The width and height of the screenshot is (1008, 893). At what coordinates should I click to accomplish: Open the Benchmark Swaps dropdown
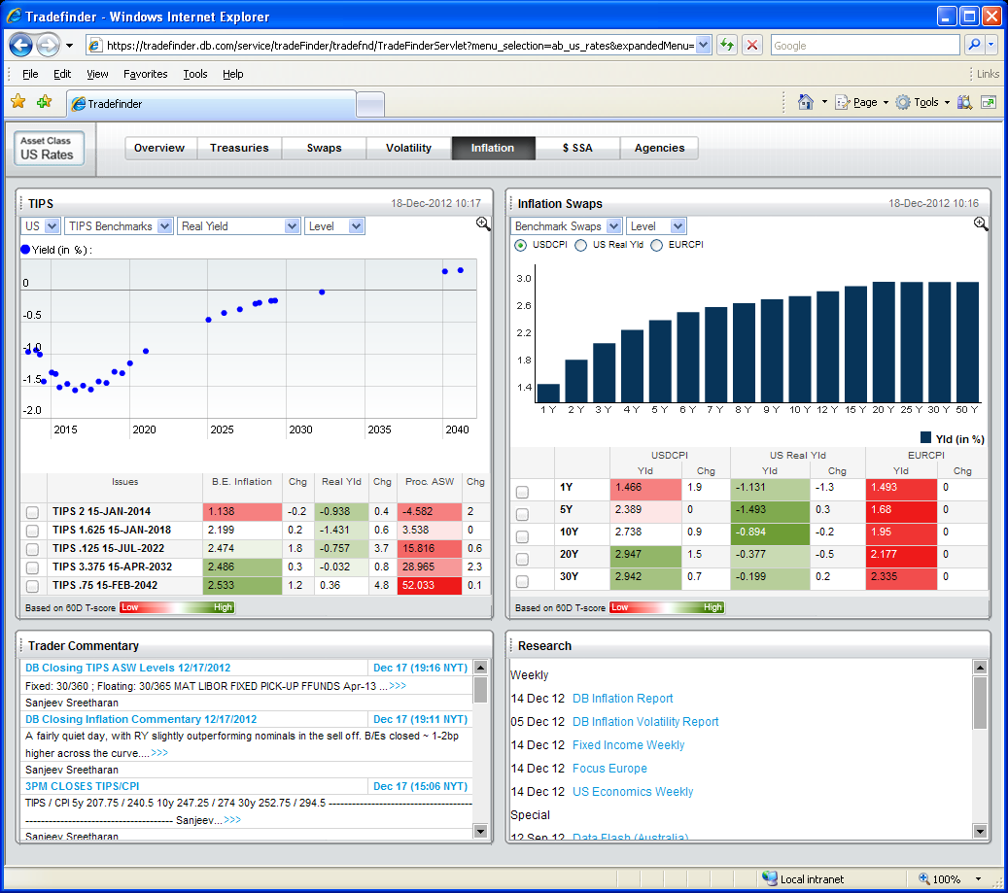point(566,226)
